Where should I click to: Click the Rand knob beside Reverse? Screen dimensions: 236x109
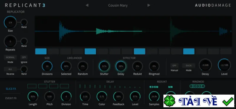coord(24,69)
